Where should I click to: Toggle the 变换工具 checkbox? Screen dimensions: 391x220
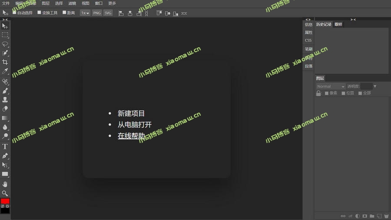[x=39, y=13]
